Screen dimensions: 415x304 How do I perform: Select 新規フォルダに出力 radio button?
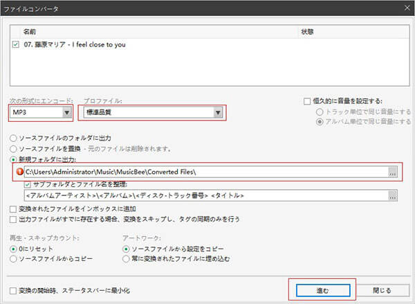click(x=13, y=159)
